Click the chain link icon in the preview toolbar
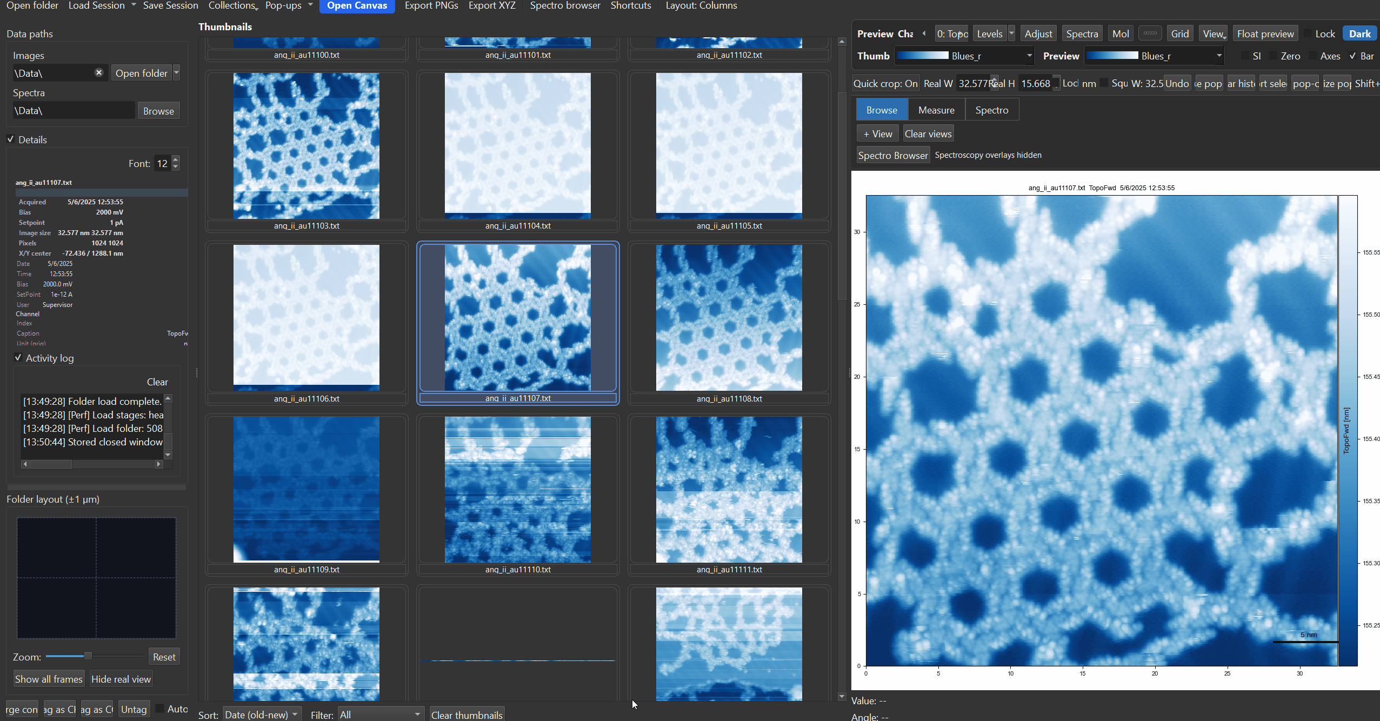This screenshot has height=721, width=1380. [1150, 33]
